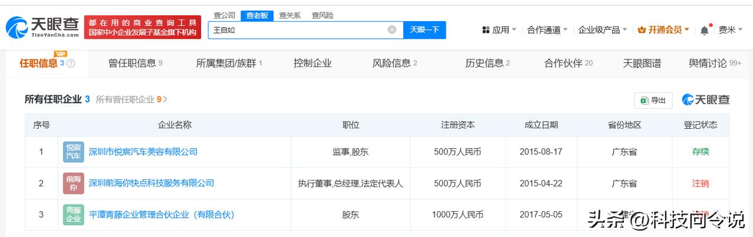This screenshot has width=753, height=237.
Task: Click the 注册资本 column header
Action: pos(458,125)
